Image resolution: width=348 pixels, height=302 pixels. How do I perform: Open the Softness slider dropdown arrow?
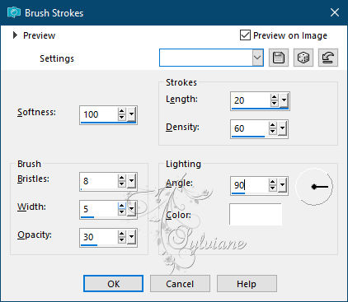[x=132, y=114]
